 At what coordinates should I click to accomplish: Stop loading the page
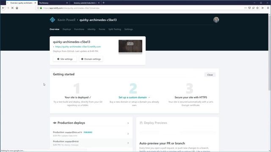click(x=12, y=8)
